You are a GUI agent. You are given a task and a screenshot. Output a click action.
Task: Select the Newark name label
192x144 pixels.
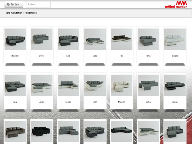pos(175,102)
